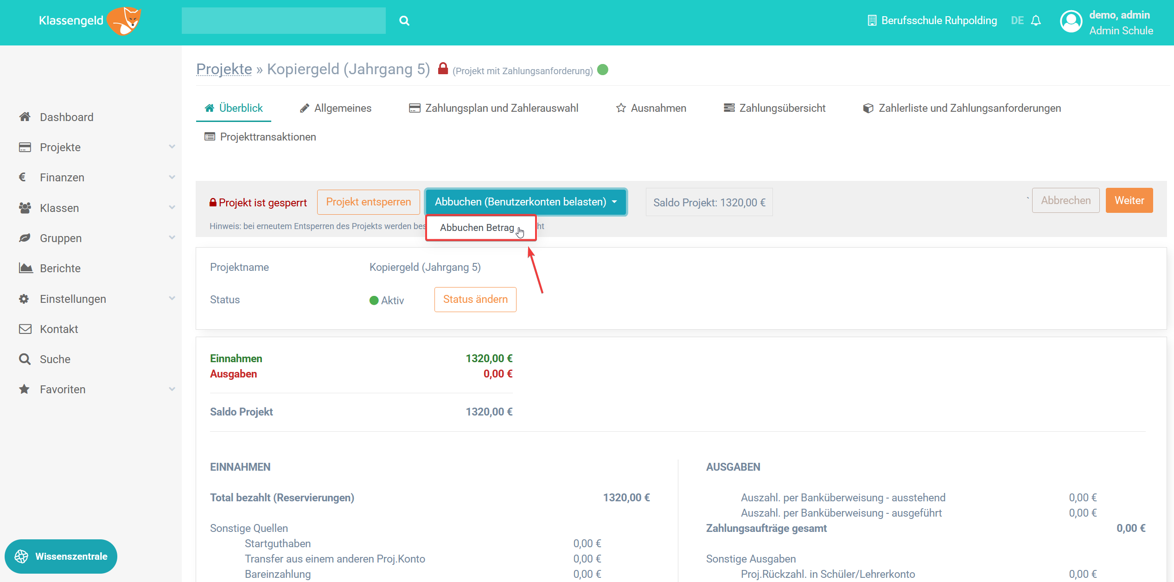Click the orange Weiter button
The image size is (1174, 582).
[1129, 200]
